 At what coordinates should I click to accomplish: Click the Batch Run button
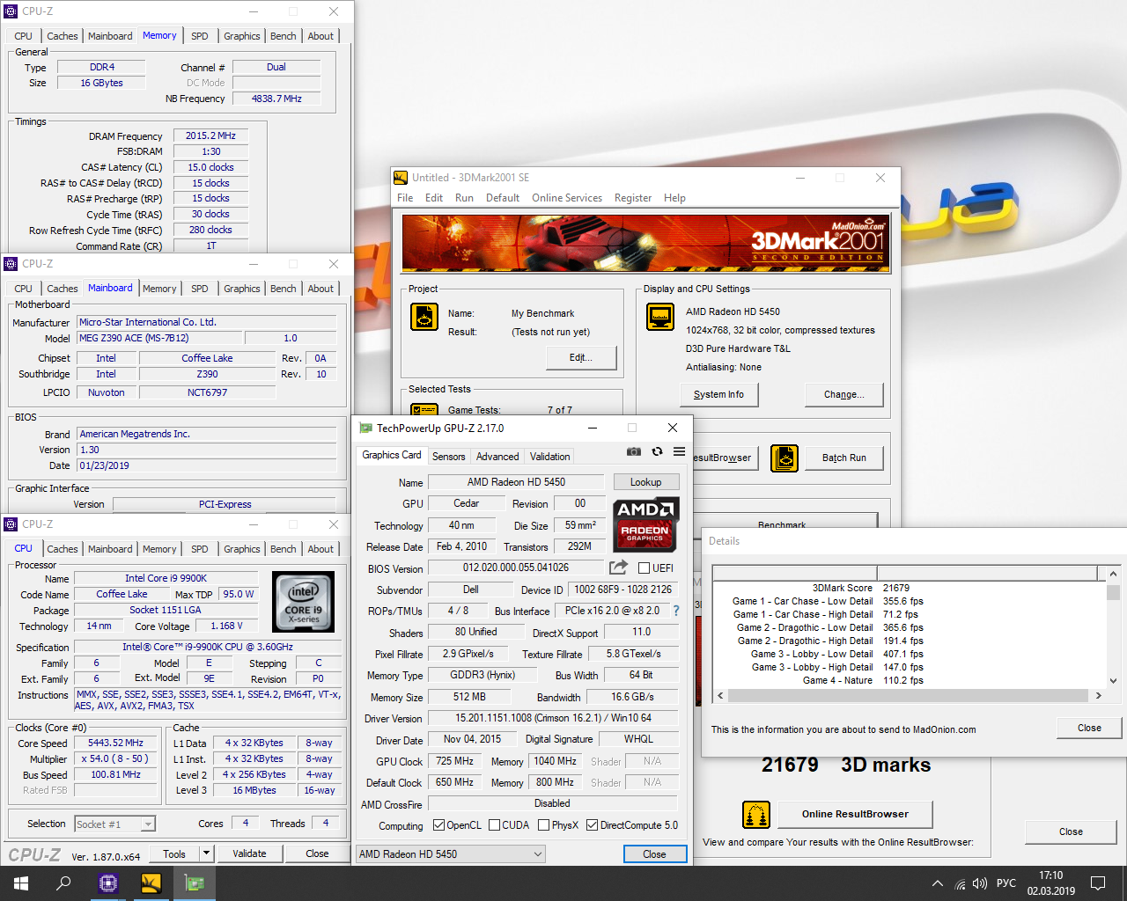coord(844,458)
